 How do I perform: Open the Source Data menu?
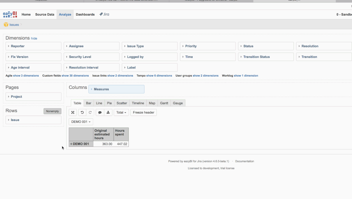[x=45, y=14]
